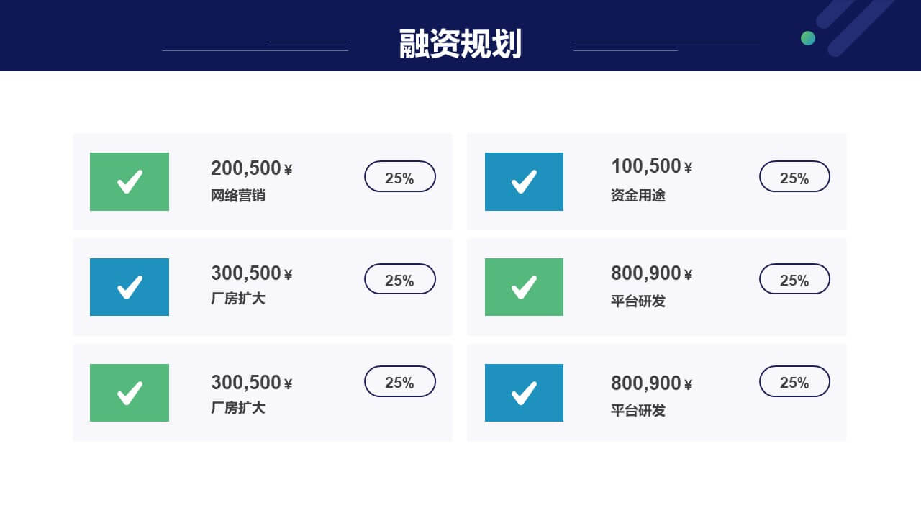Select the diagonal stripes decoration in the header corner
This screenshot has width=921, height=518.
pyautogui.click(x=856, y=27)
